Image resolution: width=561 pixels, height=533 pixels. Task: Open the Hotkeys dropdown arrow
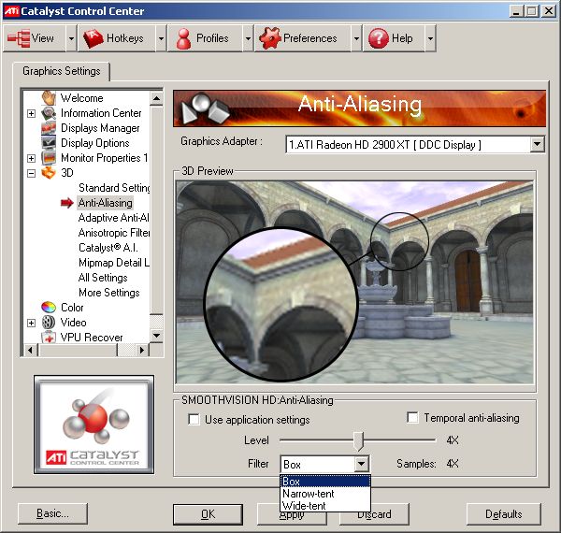pyautogui.click(x=161, y=38)
